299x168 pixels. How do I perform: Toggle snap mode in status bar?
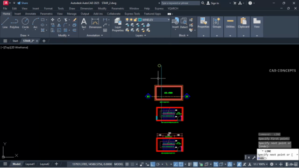tap(132, 164)
